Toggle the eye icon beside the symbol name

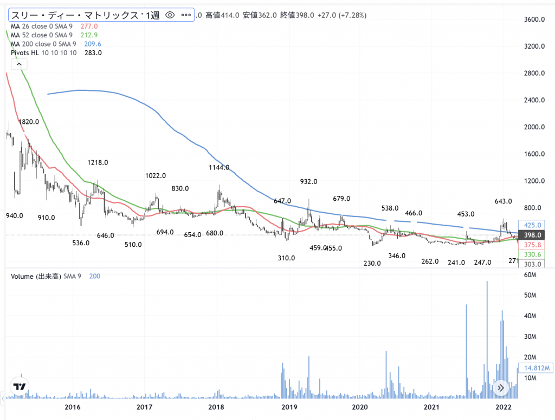[170, 16]
